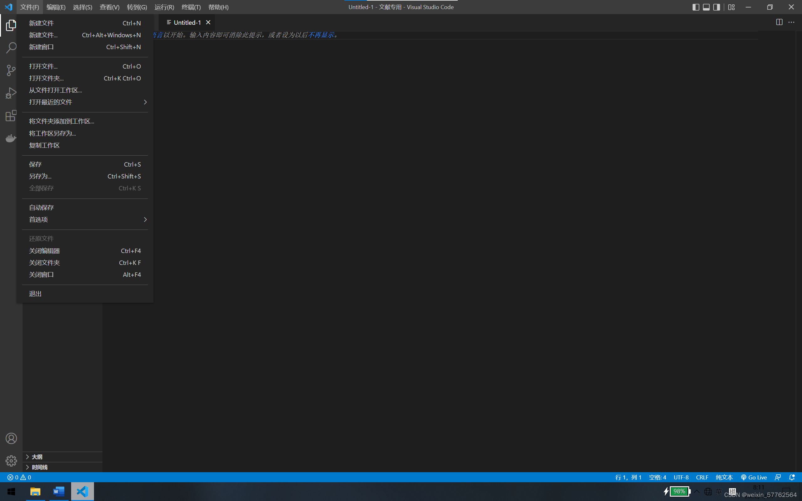Expand the Outline section

coord(36,457)
